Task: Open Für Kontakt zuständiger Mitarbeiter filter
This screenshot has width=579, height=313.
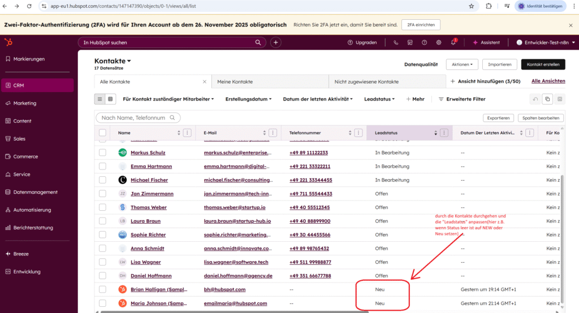Action: point(168,99)
